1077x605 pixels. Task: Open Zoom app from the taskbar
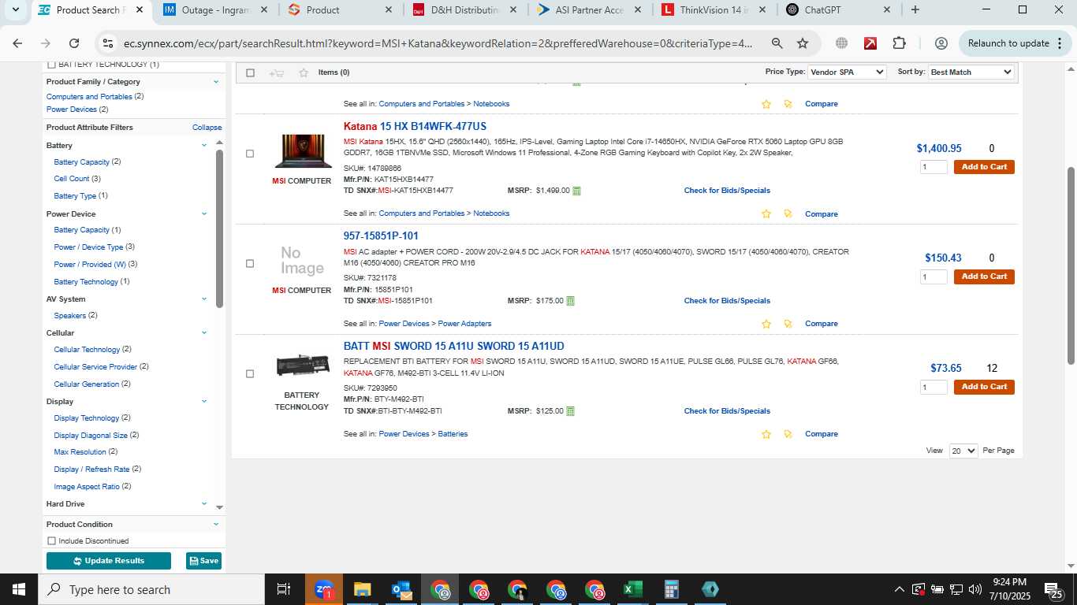point(324,589)
